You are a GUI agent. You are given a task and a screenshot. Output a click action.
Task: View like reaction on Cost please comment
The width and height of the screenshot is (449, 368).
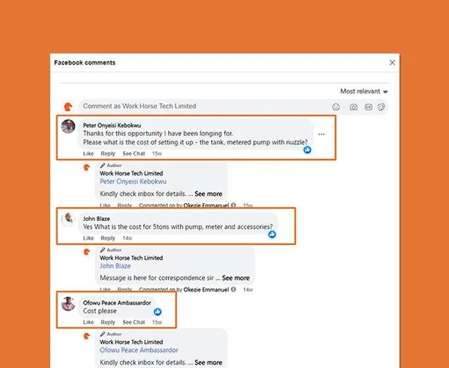(x=158, y=311)
